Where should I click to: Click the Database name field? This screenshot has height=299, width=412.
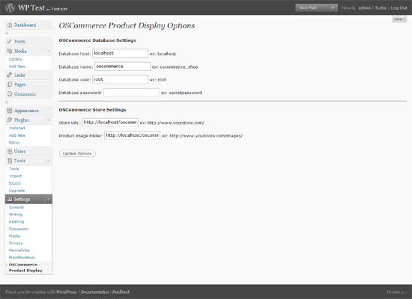click(x=122, y=67)
